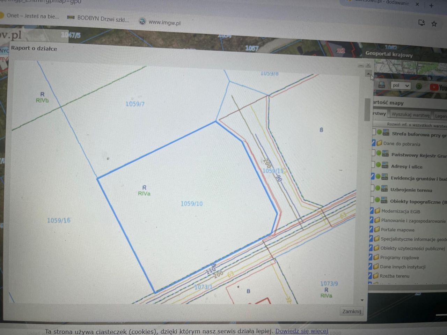Expand the Dane do pobrania folder label
The image size is (447, 335).
pos(402,144)
